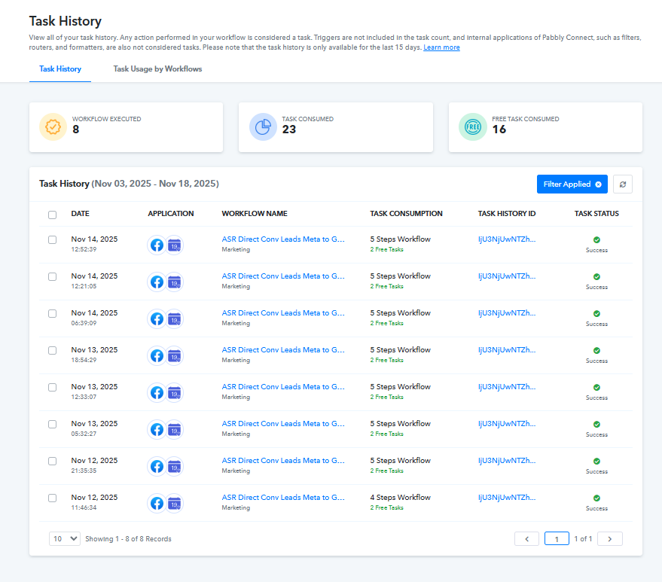Go to previous page using left chevron
This screenshot has width=662, height=582.
(526, 538)
